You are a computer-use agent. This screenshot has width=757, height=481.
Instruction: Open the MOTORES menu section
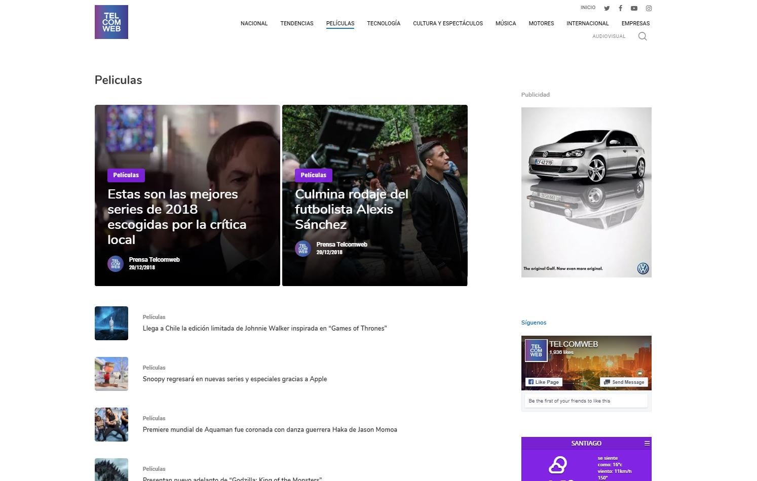pyautogui.click(x=541, y=23)
